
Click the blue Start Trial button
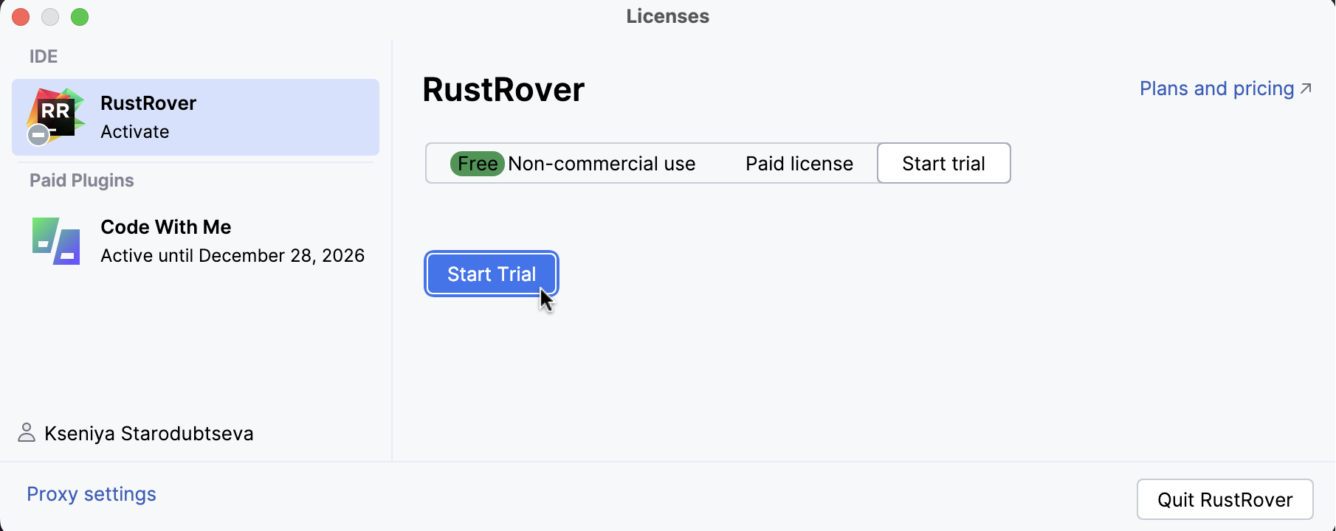click(492, 274)
